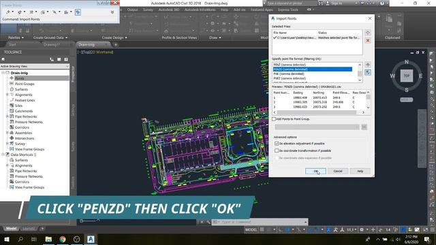Viewport: 436px width, 245px height.
Task: Collapse the Data Shortcuts tree node
Action: point(3,154)
